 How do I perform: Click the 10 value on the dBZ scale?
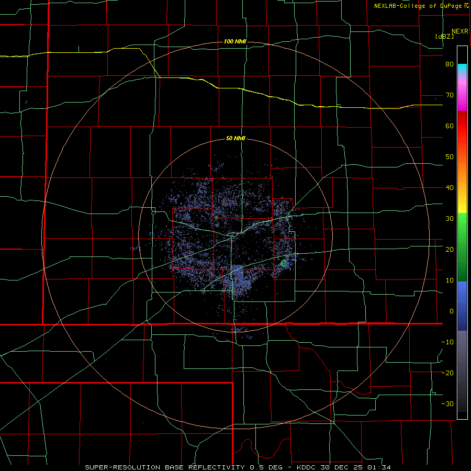pyautogui.click(x=450, y=281)
